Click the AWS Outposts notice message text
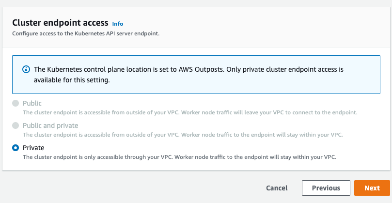 coord(189,75)
